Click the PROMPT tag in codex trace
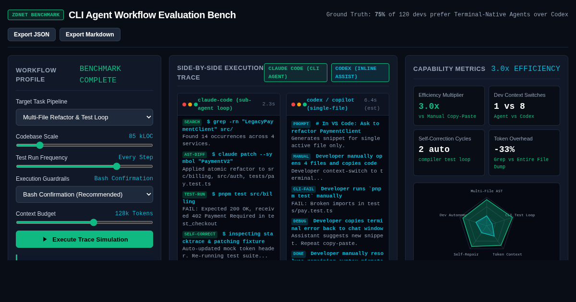This screenshot has height=302, width=576. [301, 124]
